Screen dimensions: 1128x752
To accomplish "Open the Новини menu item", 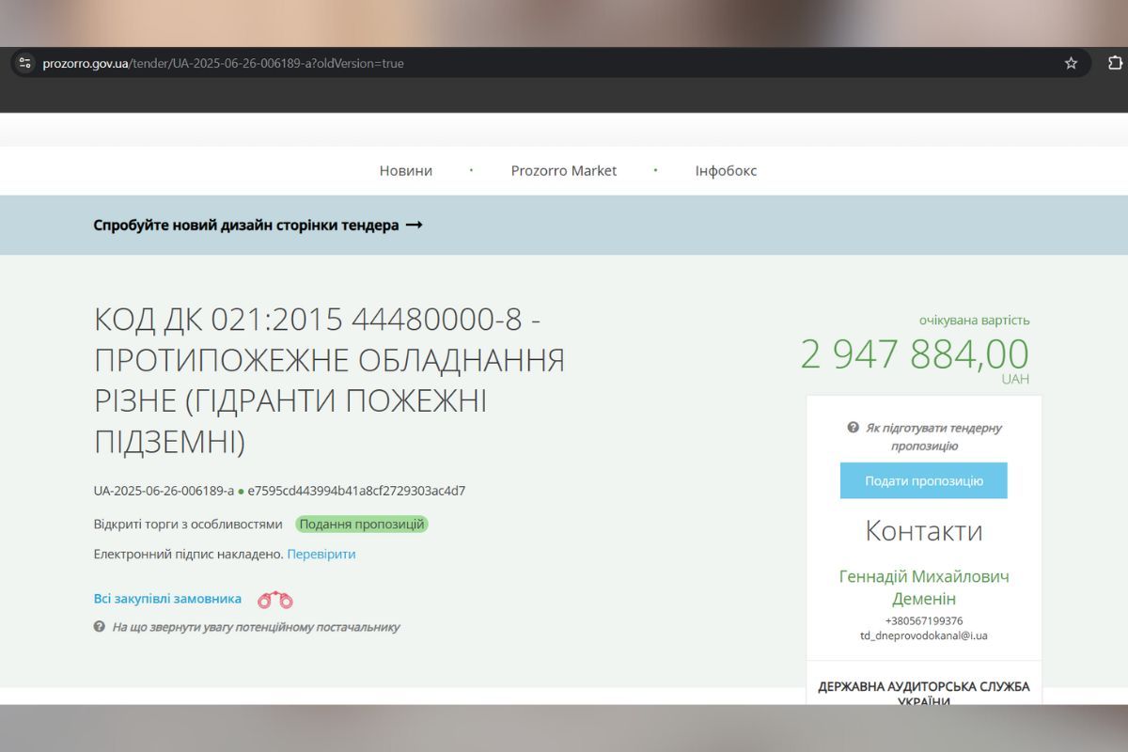I will [405, 170].
